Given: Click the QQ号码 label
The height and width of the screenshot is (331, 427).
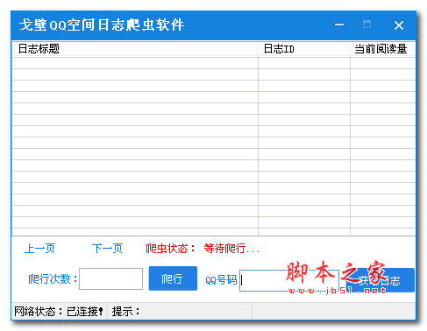Looking at the screenshot, I should click(221, 280).
